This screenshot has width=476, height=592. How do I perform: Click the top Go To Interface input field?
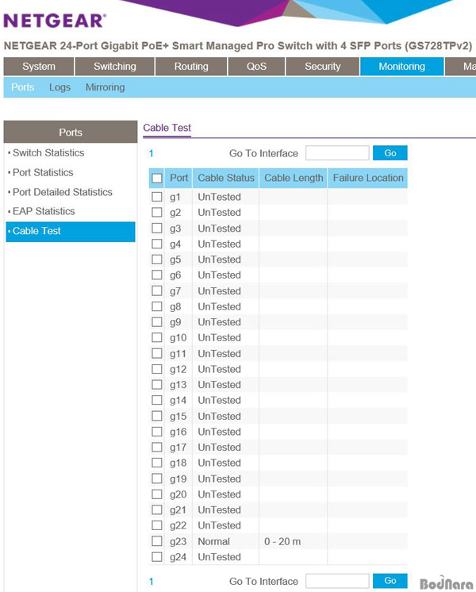337,153
